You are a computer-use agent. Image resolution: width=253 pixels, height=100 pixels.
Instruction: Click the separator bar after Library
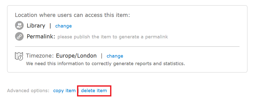pos(50,26)
